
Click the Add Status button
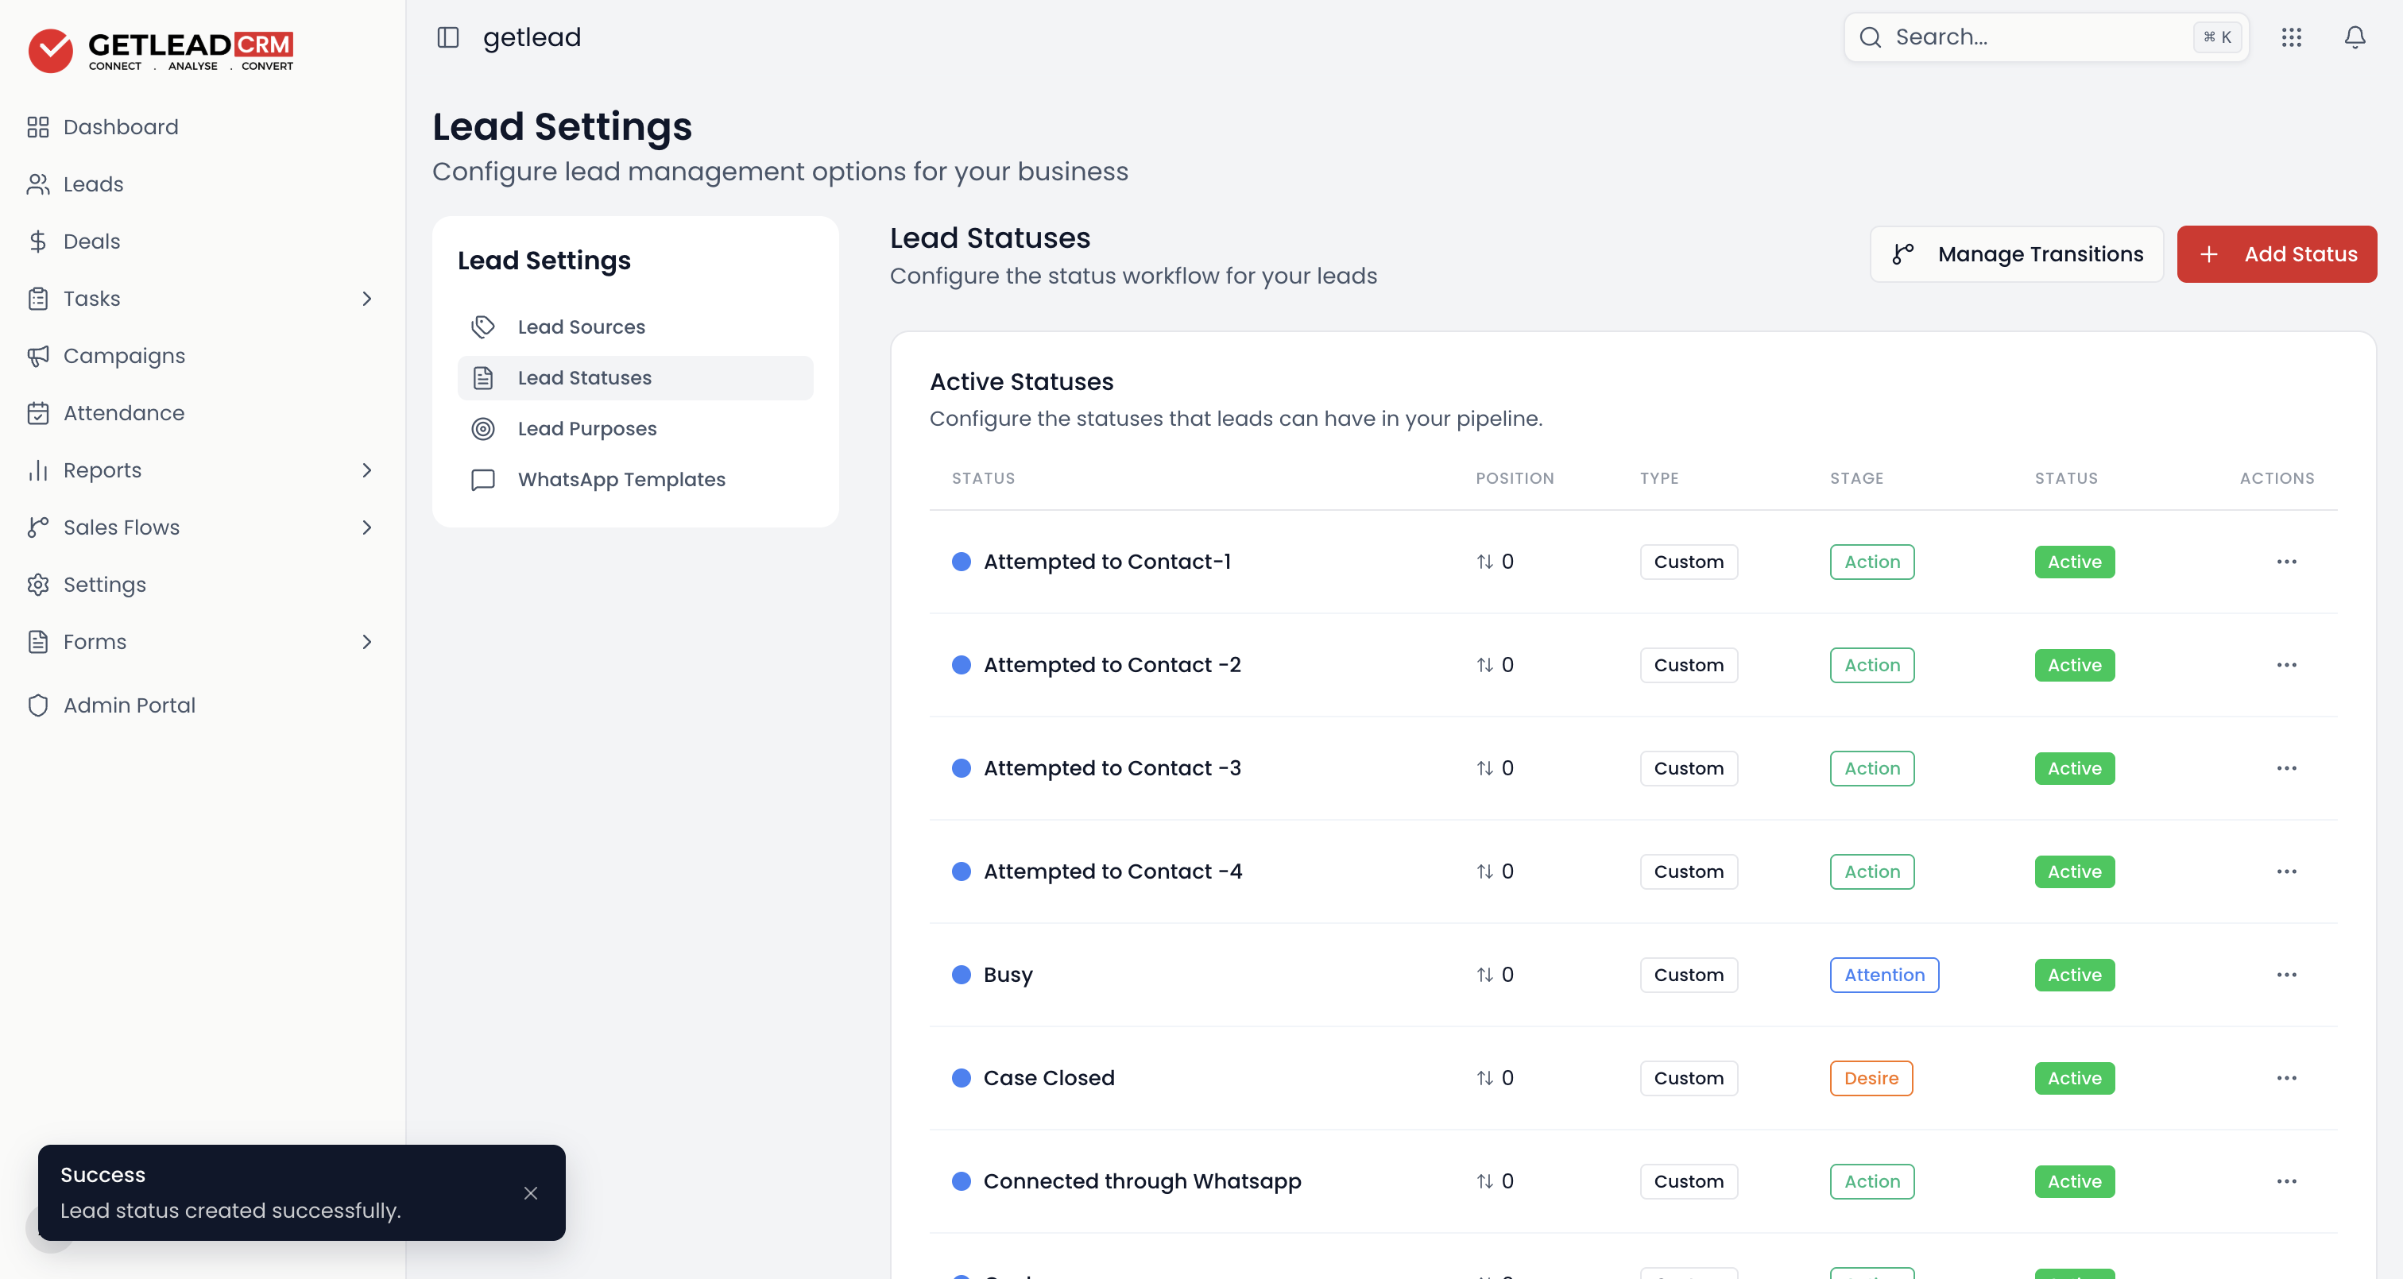click(x=2276, y=253)
